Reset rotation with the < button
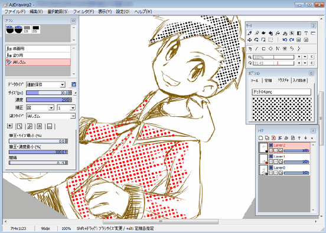The height and width of the screenshot is (233, 326). coord(312,63)
